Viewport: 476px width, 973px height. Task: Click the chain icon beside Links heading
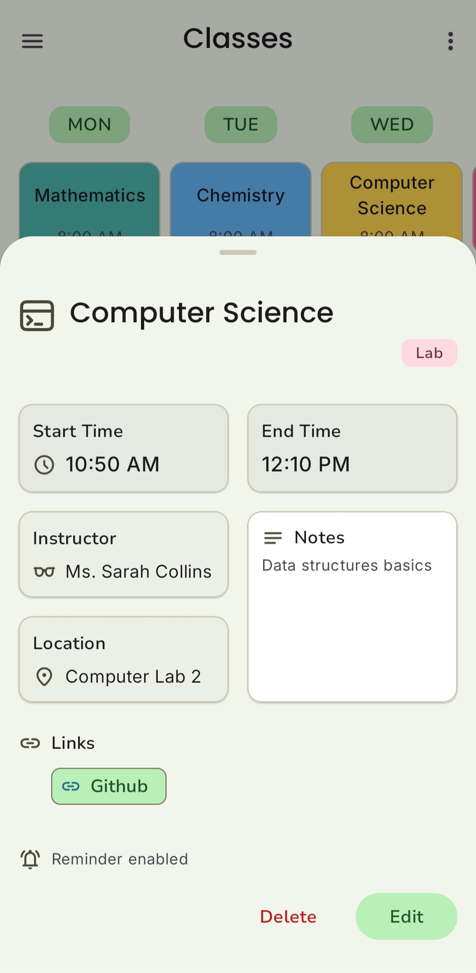[x=30, y=743]
